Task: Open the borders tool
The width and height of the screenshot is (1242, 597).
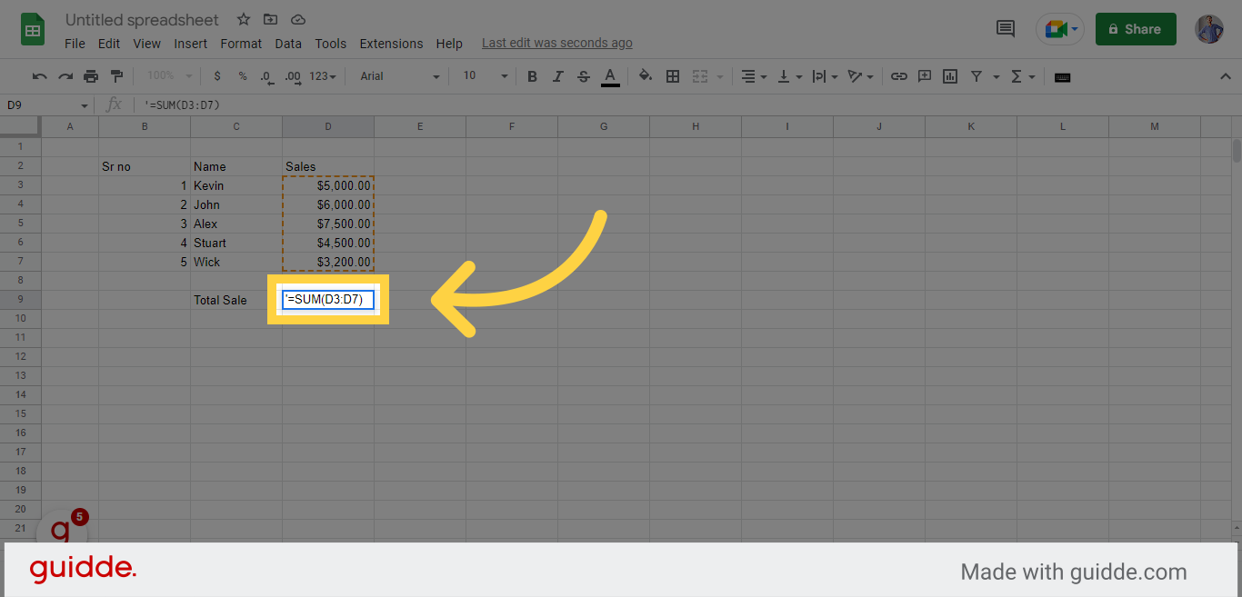Action: tap(672, 76)
